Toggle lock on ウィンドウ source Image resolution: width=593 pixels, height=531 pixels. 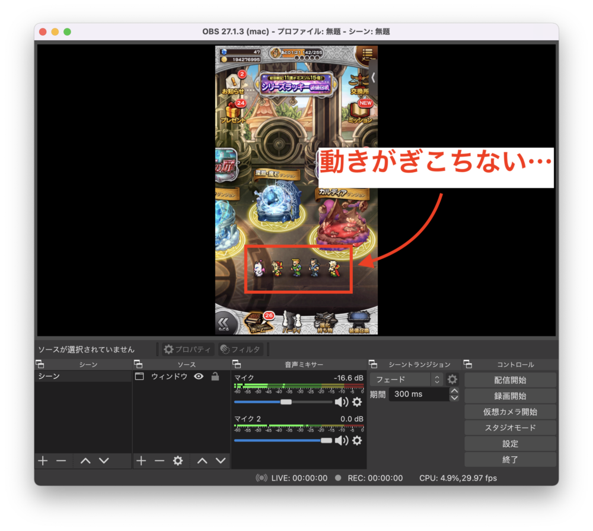(215, 376)
